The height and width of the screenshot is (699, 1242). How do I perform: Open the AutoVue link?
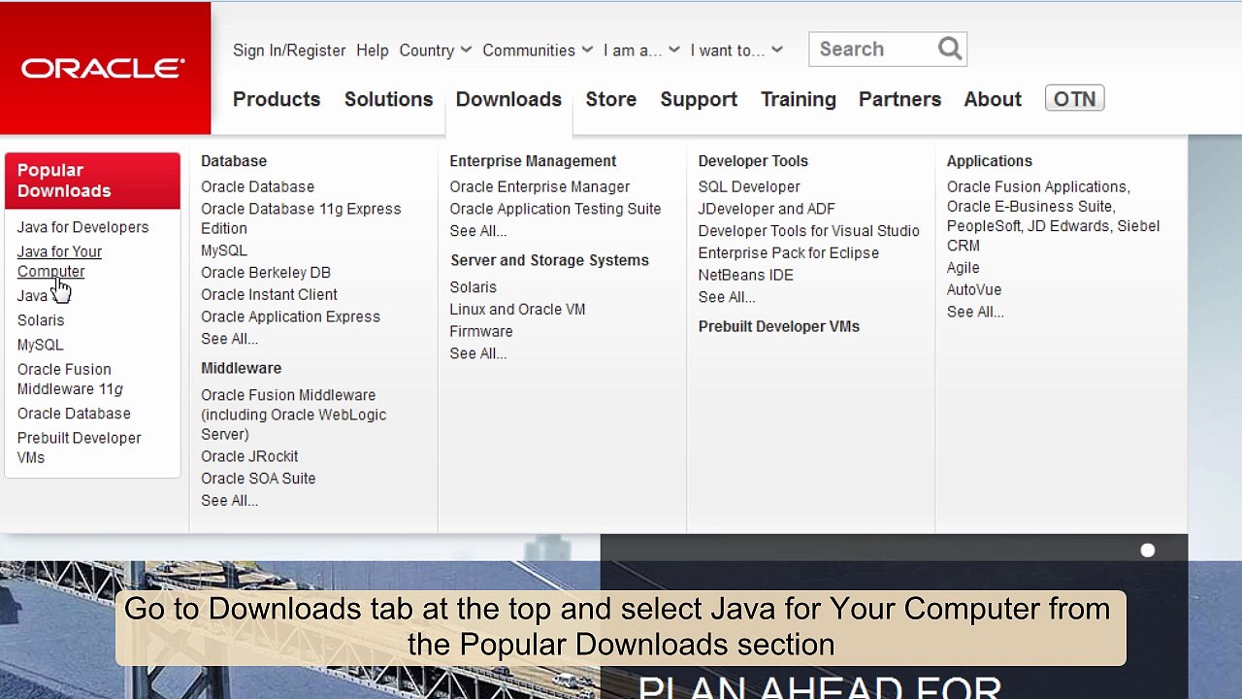[973, 290]
